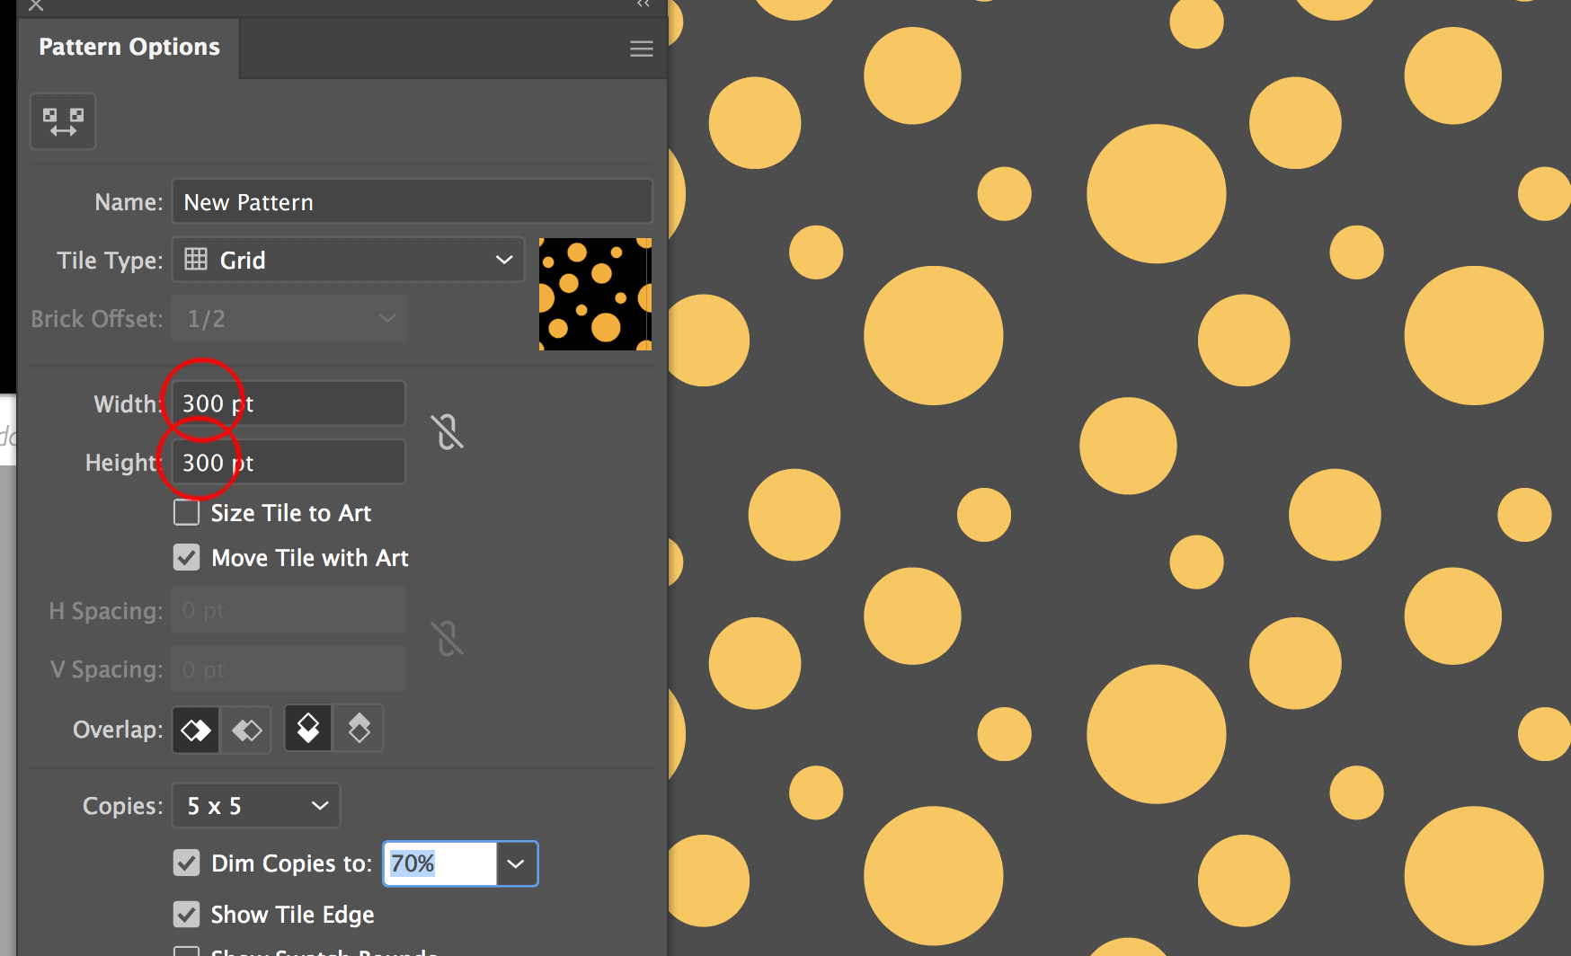1571x956 pixels.
Task: Select the left-in-front Overlap option
Action: click(x=195, y=729)
